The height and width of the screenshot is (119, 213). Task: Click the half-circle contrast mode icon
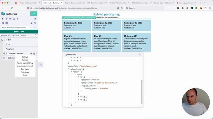pyautogui.click(x=6, y=19)
